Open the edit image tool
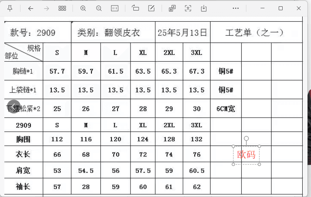The height and width of the screenshot is (197, 311). (151, 8)
